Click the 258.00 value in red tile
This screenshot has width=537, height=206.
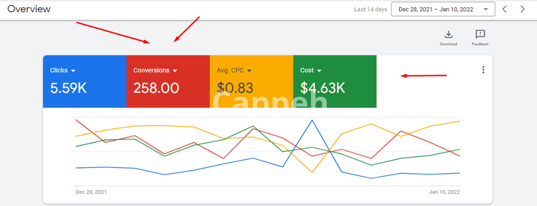(156, 88)
